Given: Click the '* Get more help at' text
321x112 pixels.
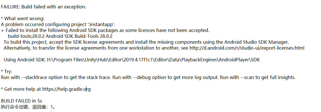Looking at the screenshot, I should (21, 89).
